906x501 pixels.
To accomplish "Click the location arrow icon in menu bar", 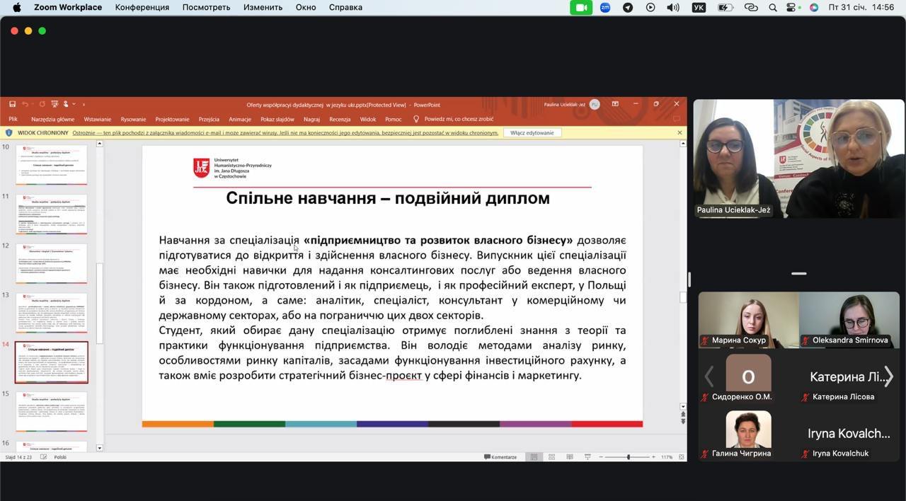I will pyautogui.click(x=628, y=7).
